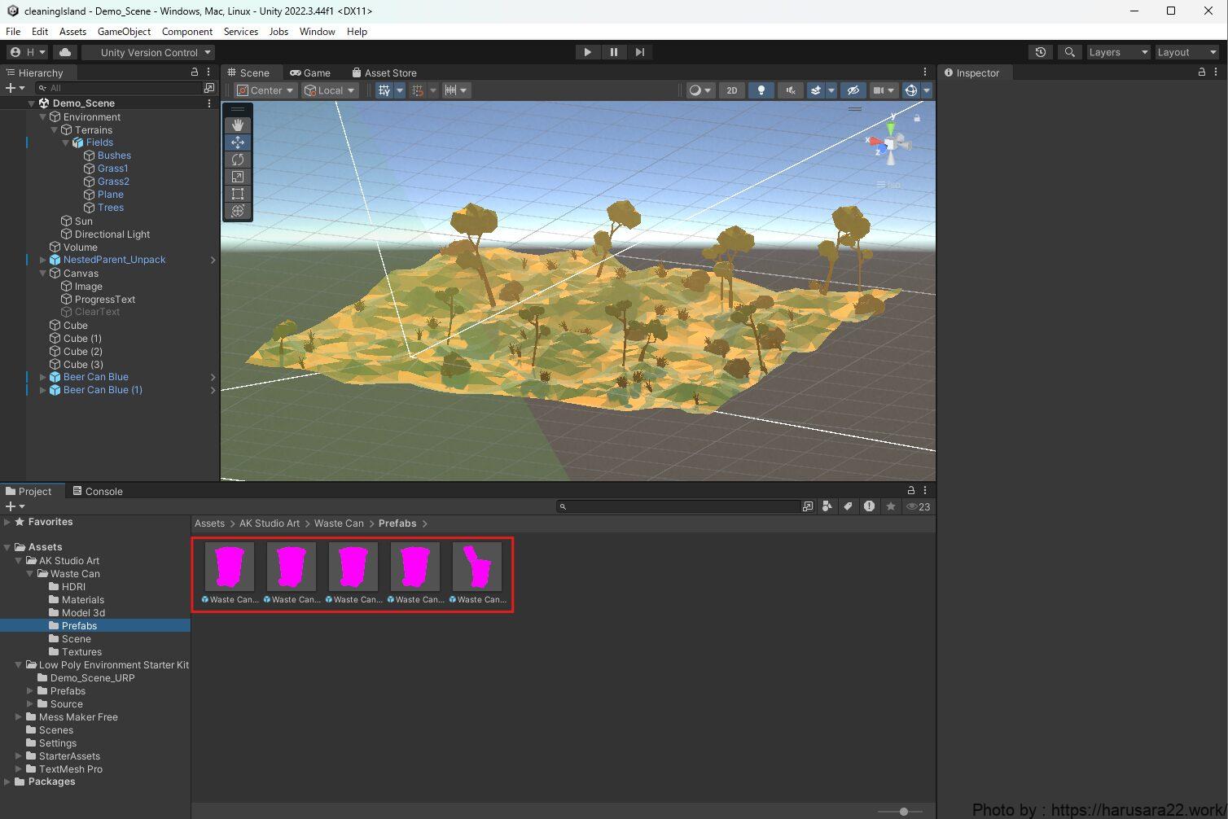Open the cloud services icon
The height and width of the screenshot is (819, 1228).
point(65,52)
